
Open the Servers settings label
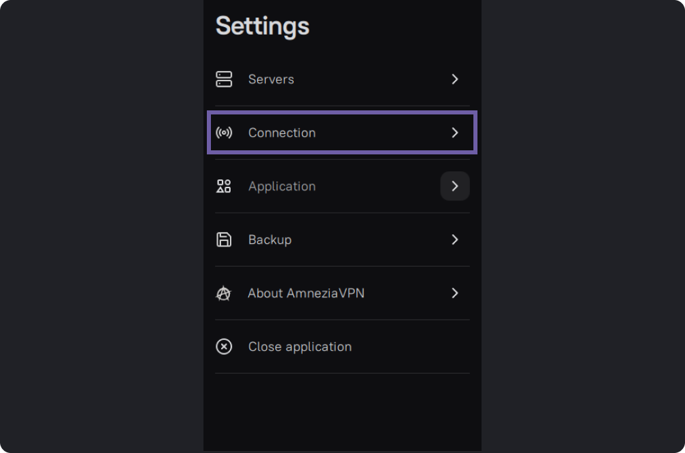tap(271, 79)
